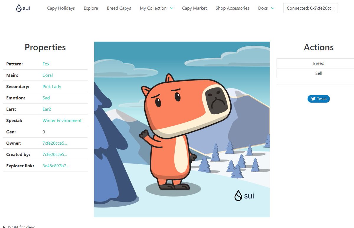
Task: Click the Main: label
Action: [12, 75]
